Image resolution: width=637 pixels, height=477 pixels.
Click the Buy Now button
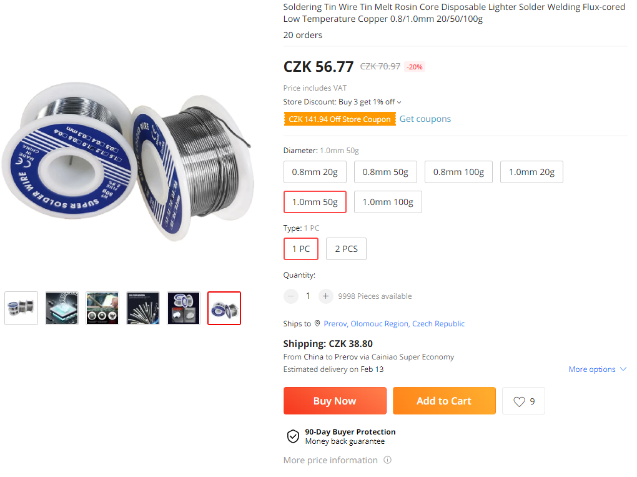coord(335,401)
